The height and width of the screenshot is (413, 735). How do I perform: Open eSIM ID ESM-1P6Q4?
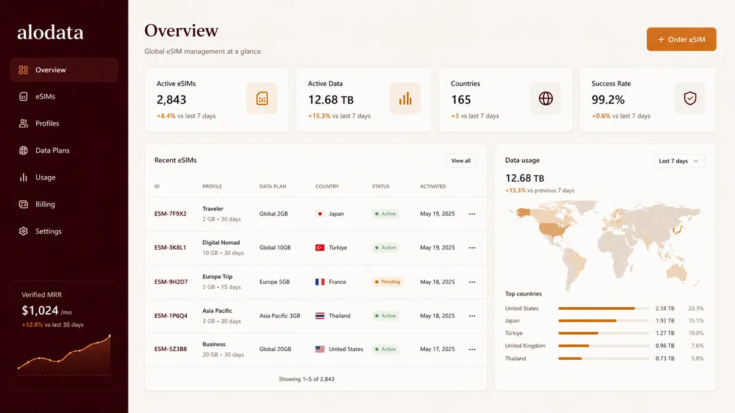click(171, 316)
